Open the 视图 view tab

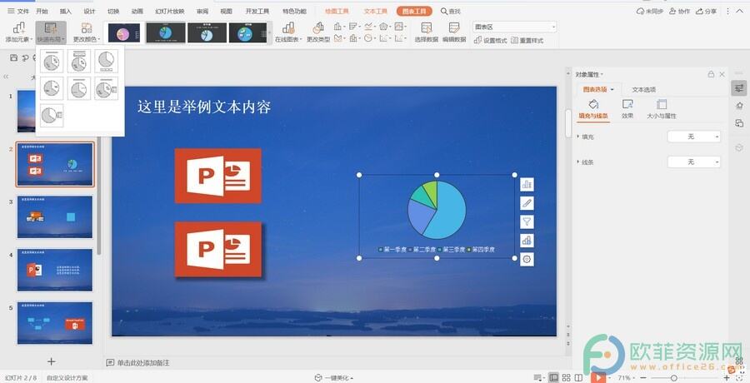(226, 11)
